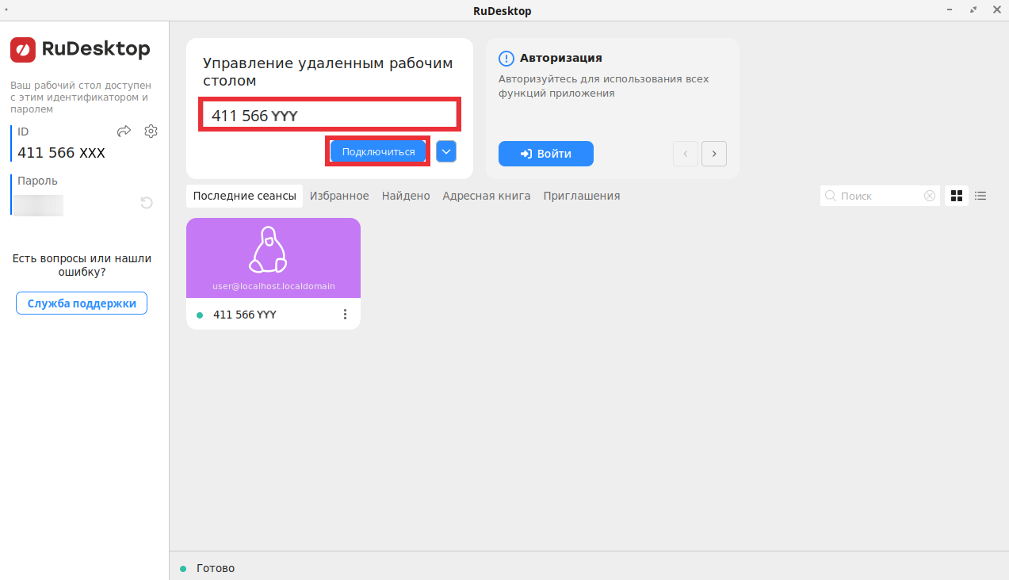The image size is (1009, 580).
Task: Open ID settings with the gear icon
Action: point(151,132)
